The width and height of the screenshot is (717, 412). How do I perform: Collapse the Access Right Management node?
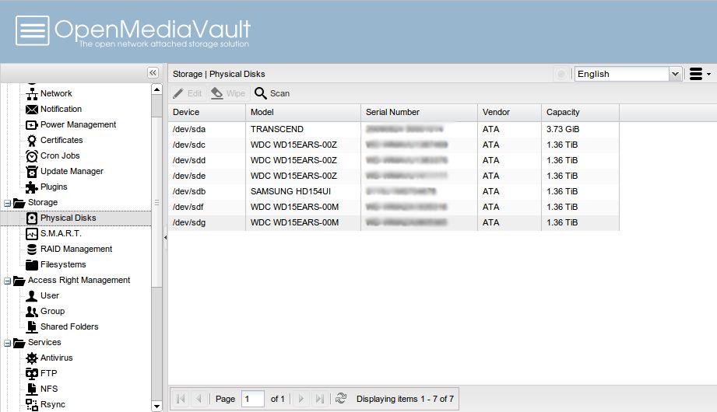click(7, 281)
